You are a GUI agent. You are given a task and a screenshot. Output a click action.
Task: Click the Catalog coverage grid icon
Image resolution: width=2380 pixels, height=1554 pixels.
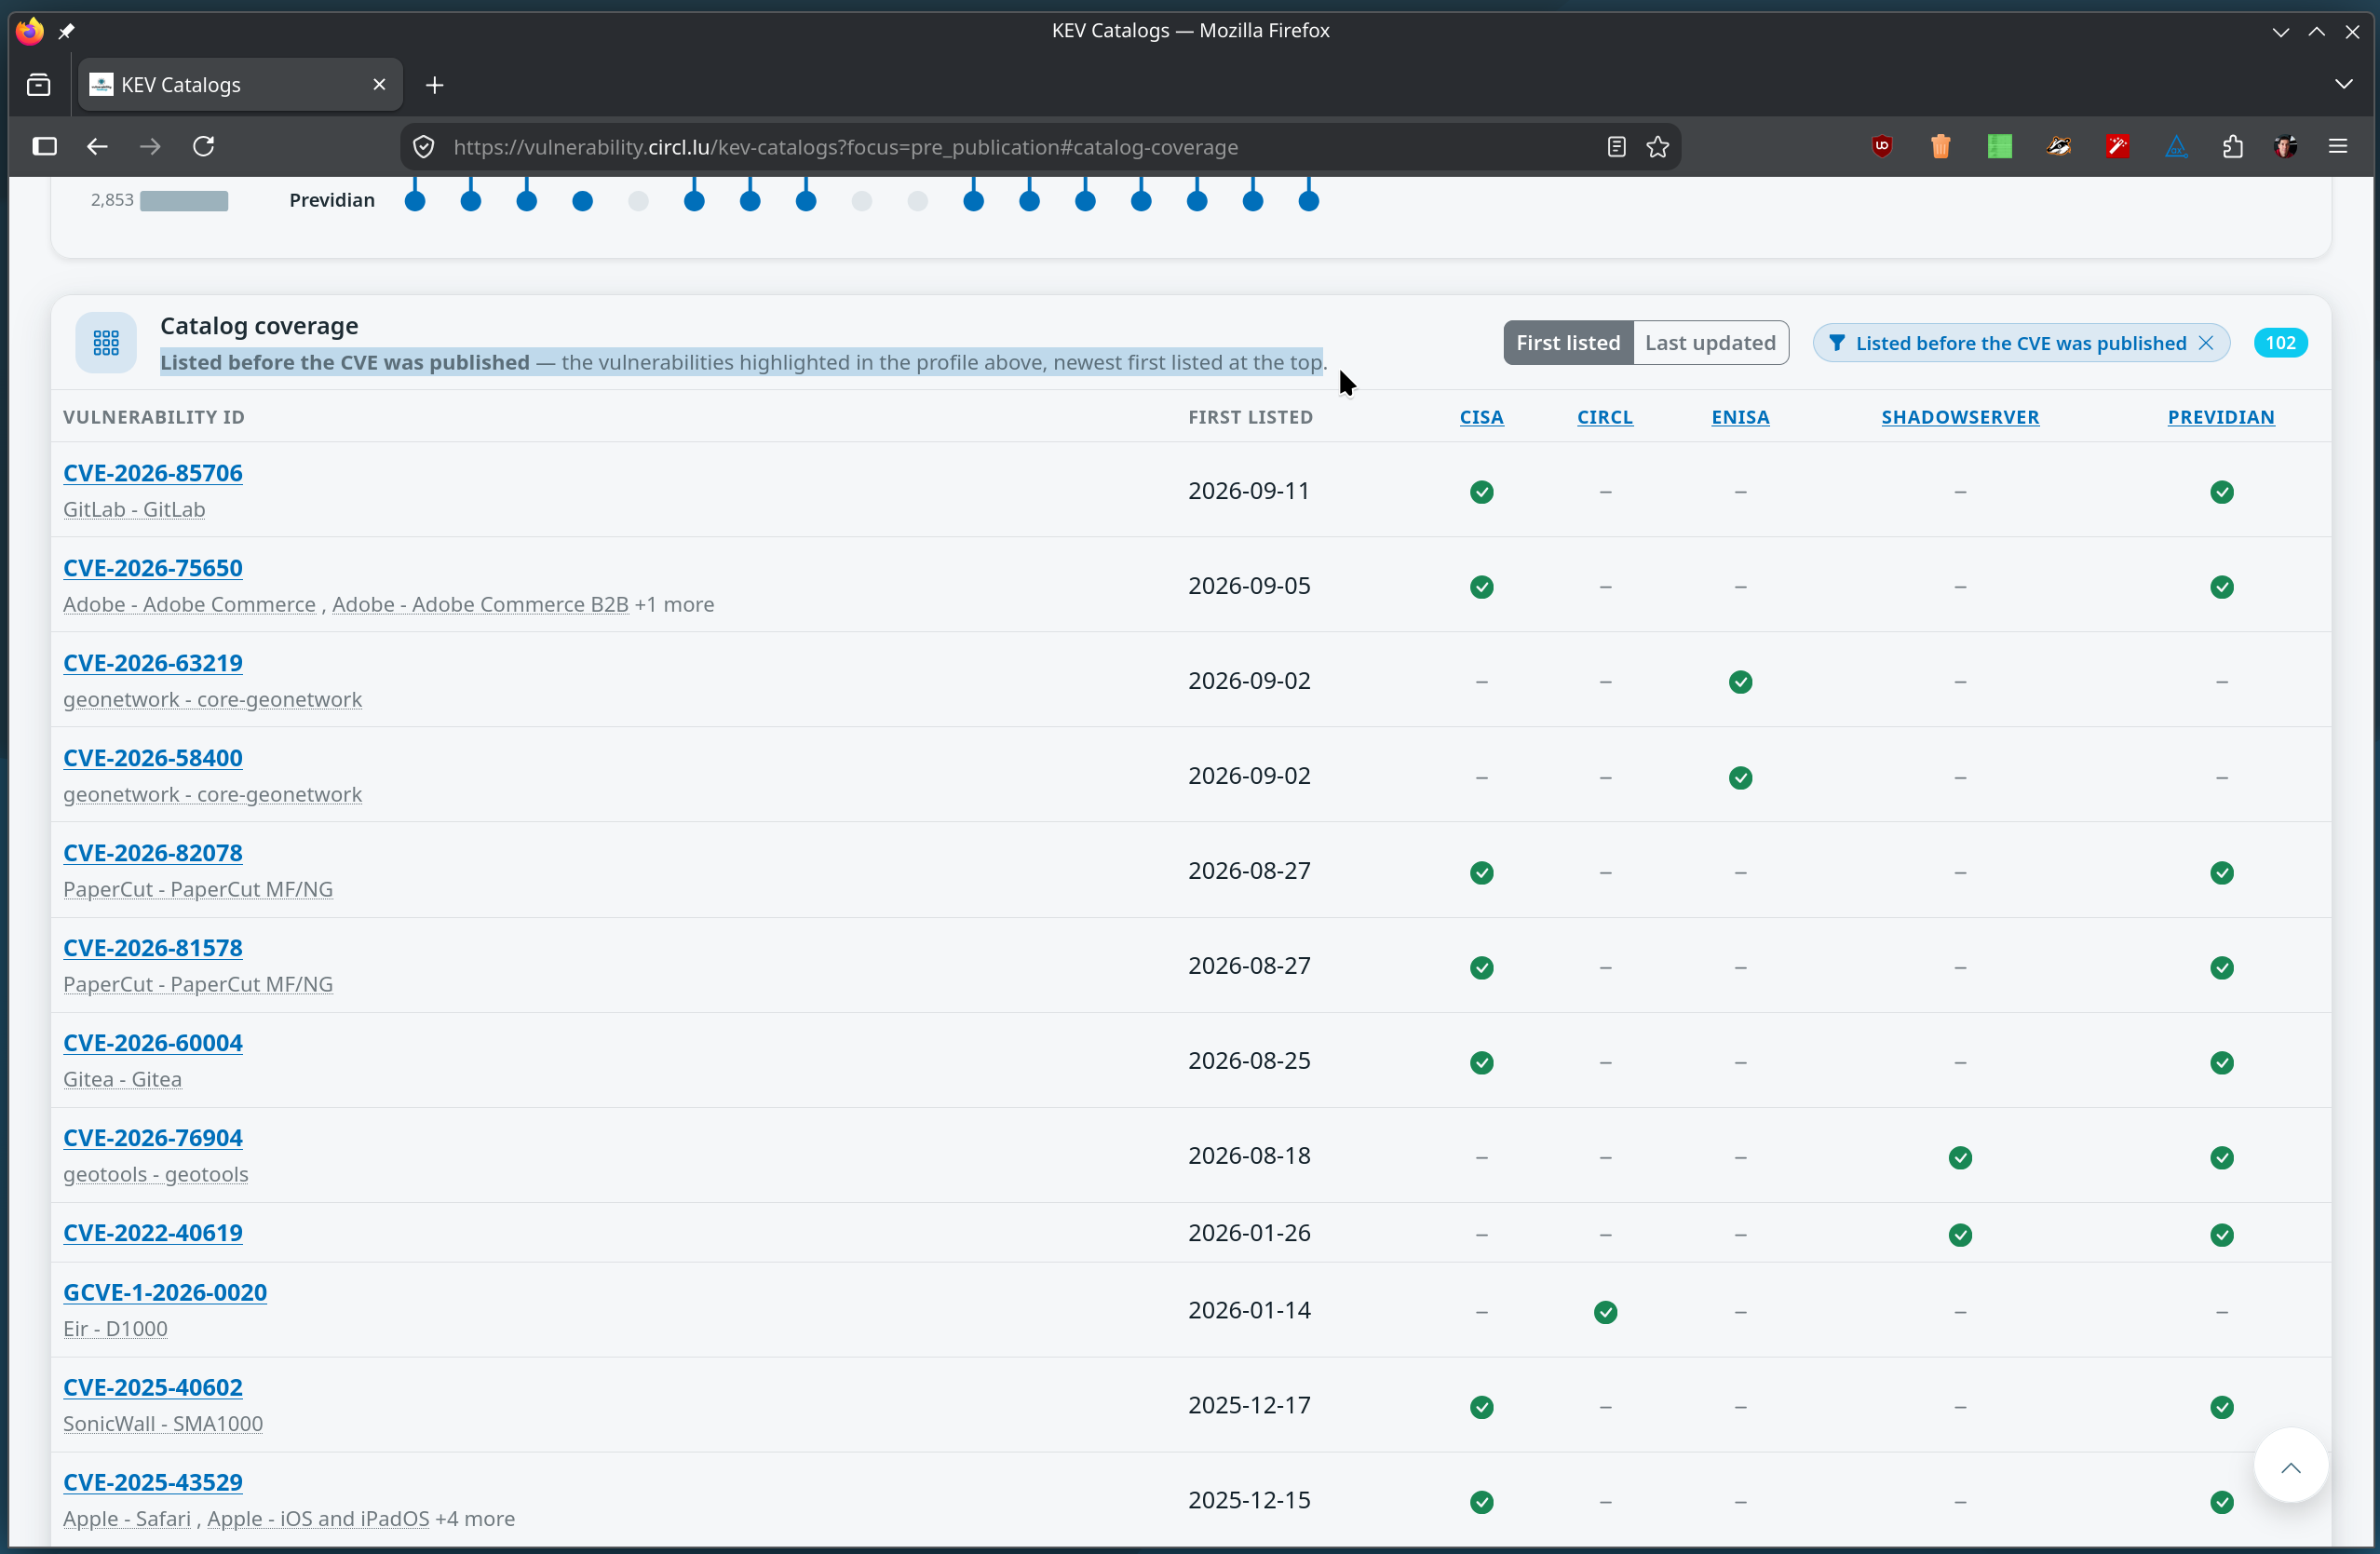(x=106, y=343)
